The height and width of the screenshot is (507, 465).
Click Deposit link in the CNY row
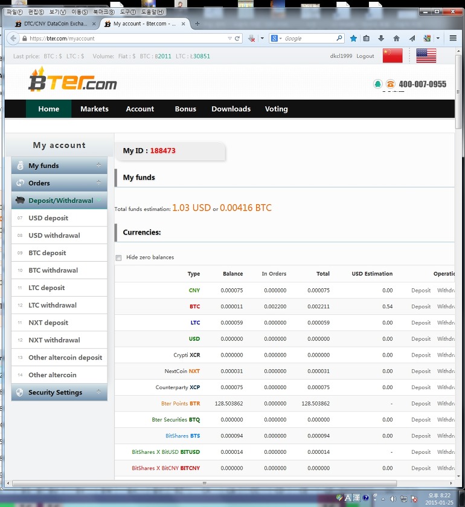tap(421, 290)
